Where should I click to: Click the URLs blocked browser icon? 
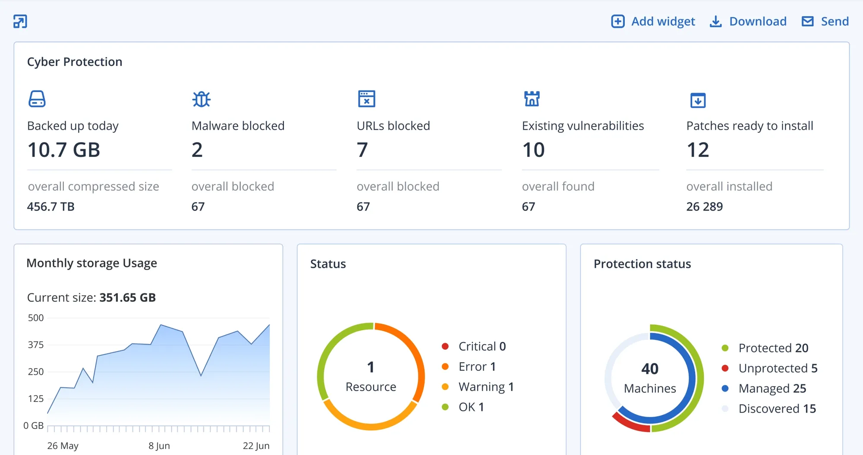(x=366, y=99)
